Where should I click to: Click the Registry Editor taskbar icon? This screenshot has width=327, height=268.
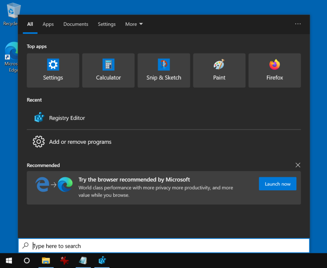coord(102,260)
